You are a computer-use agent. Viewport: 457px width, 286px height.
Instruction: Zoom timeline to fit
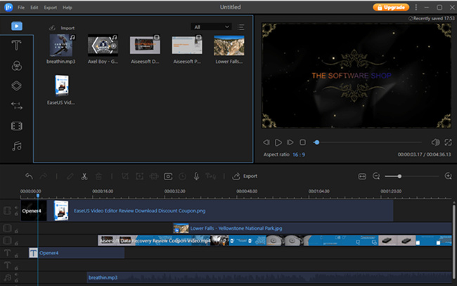pos(362,177)
